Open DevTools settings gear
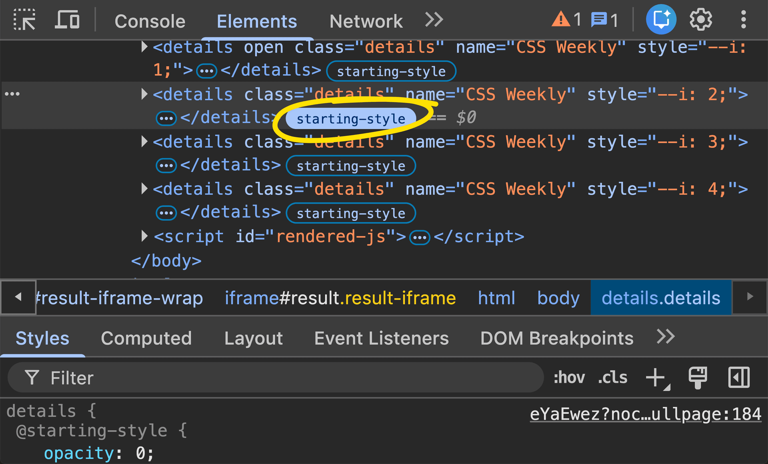The width and height of the screenshot is (768, 464). click(x=700, y=19)
